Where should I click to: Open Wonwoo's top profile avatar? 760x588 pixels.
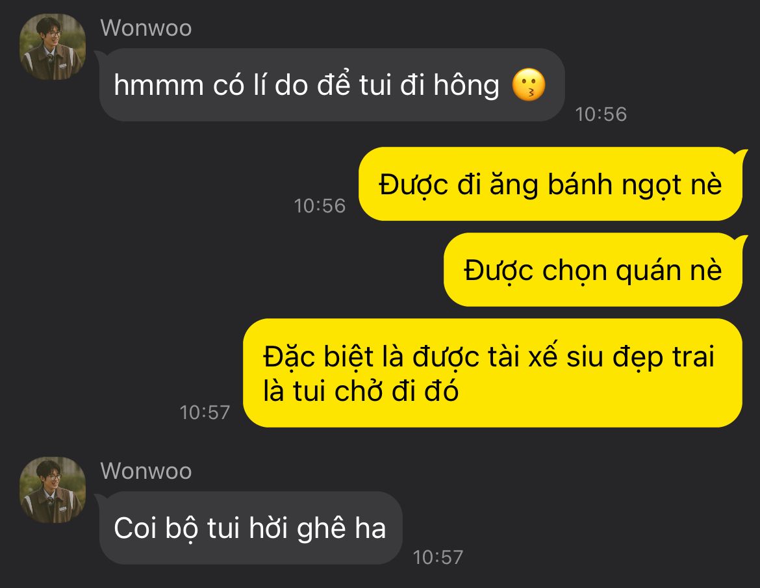point(53,47)
